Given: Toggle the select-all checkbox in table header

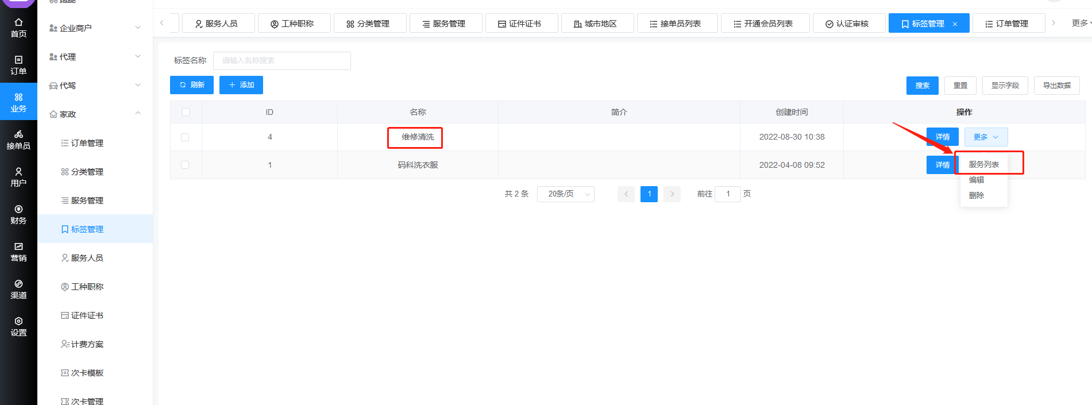Looking at the screenshot, I should (186, 112).
